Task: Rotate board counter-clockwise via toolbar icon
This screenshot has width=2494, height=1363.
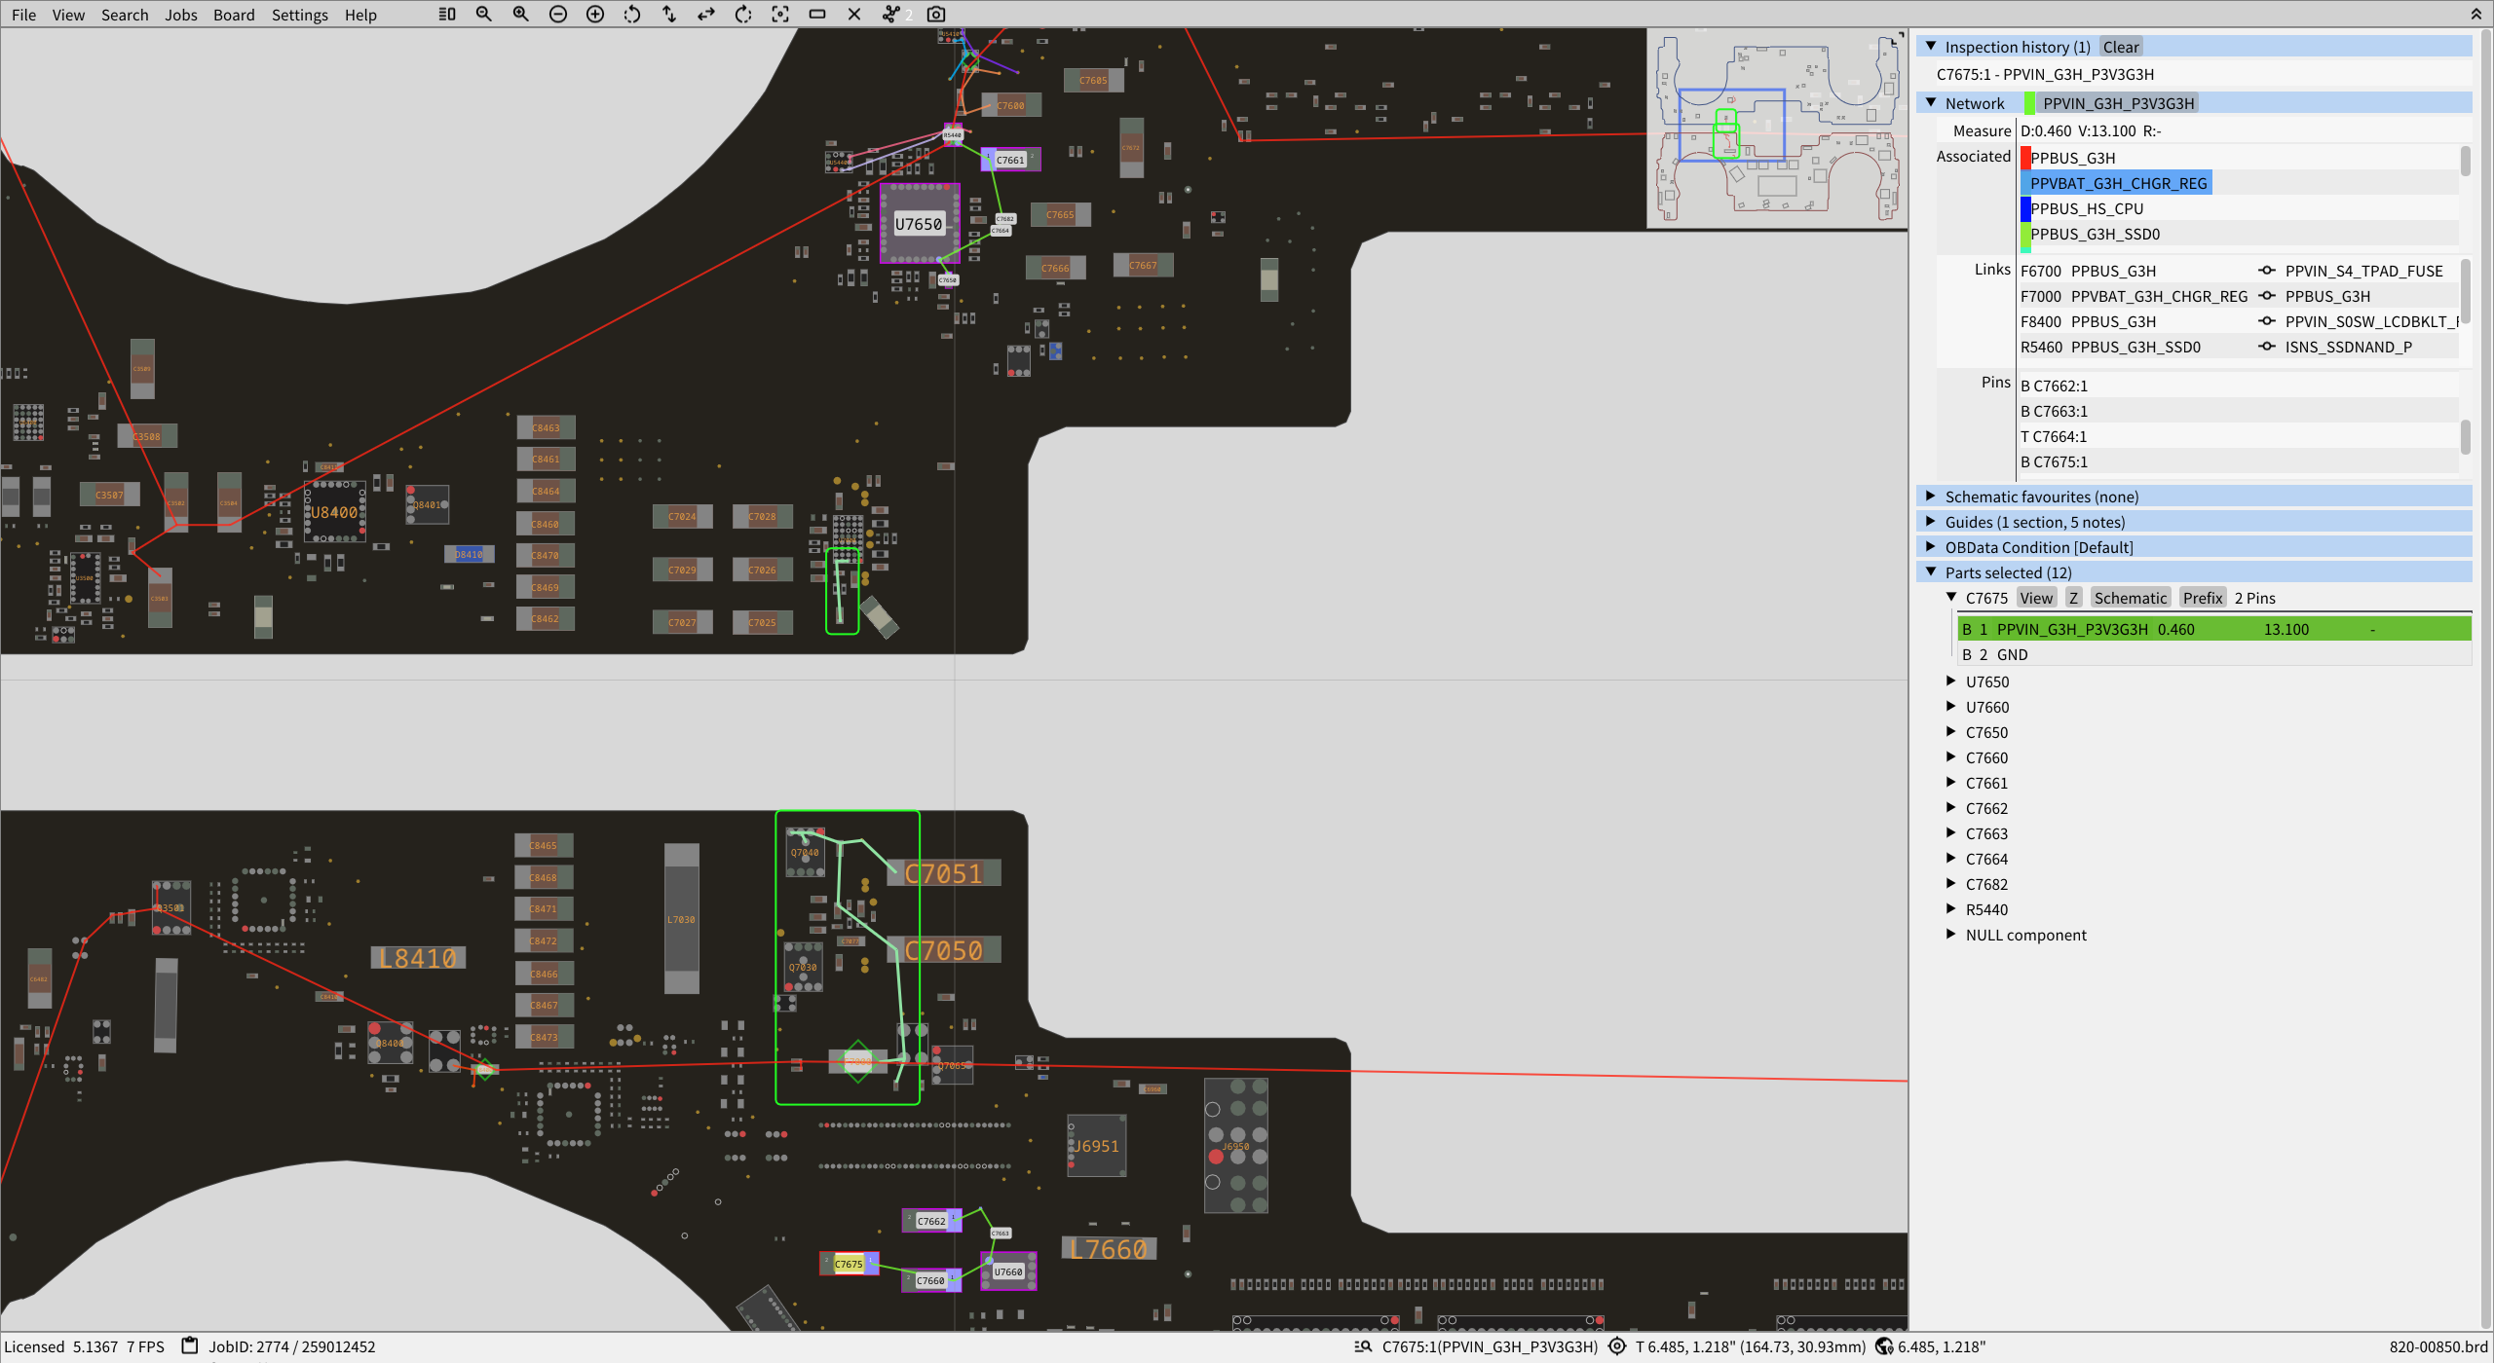Action: [632, 15]
